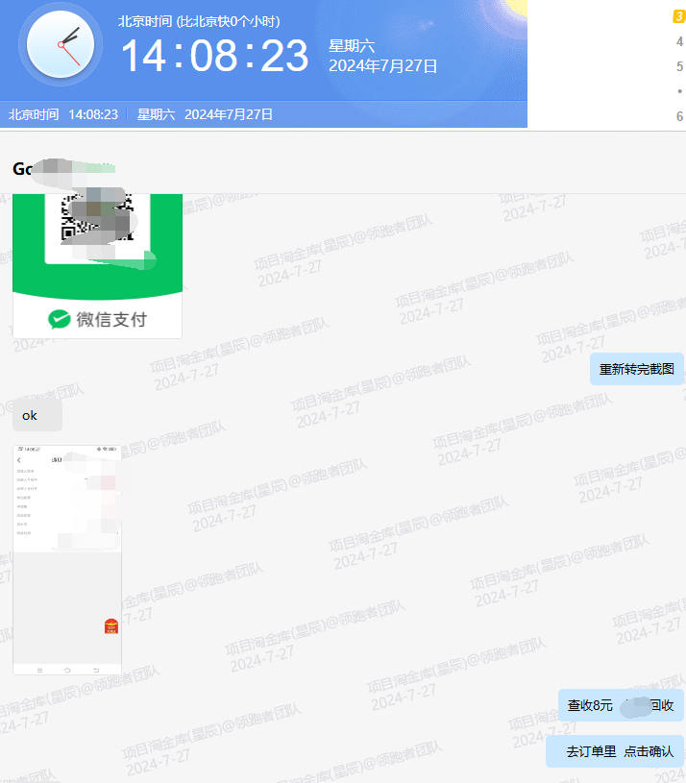Click the analog clock face
686x783 pixels.
click(61, 45)
